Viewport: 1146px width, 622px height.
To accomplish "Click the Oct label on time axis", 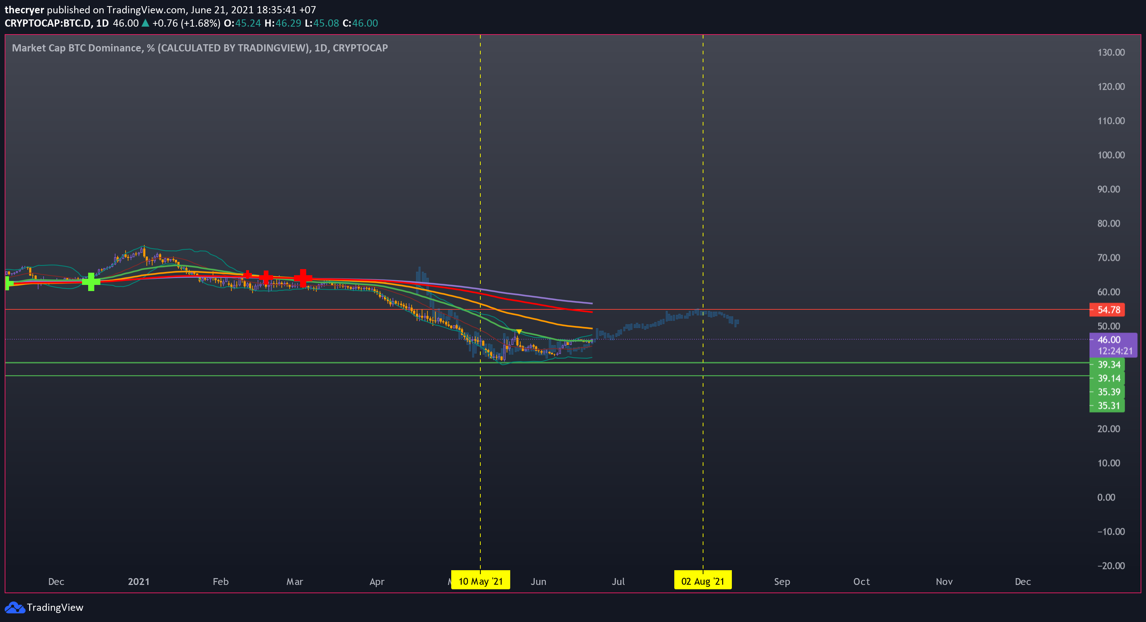I will pos(862,581).
